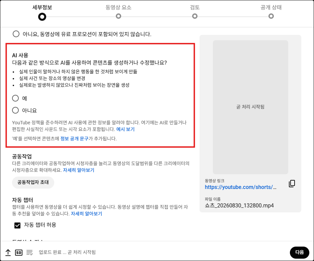Screen dimensions: 314x261
Task: Select no paid promotion radio option
Action: pos(16,34)
